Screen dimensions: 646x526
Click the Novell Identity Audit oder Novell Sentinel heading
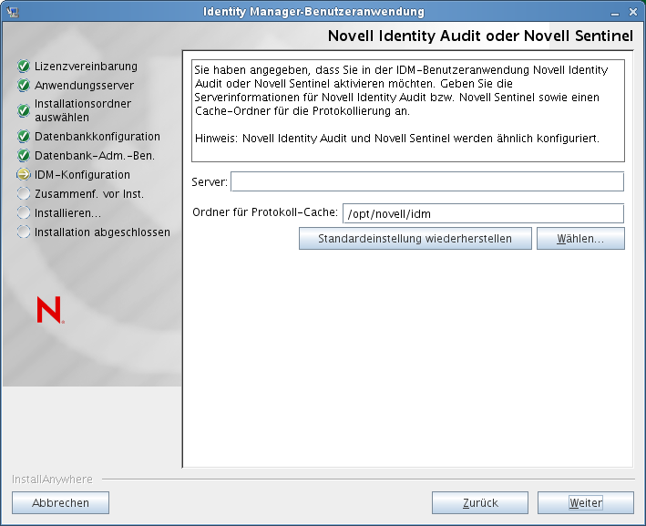[x=480, y=36]
